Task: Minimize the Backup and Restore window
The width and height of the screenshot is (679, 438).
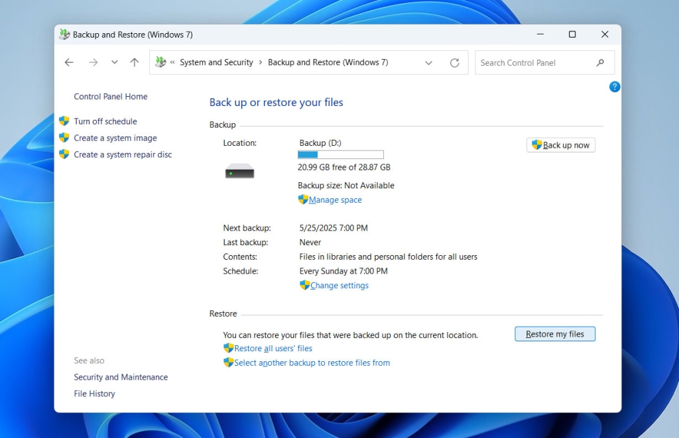Action: point(540,34)
